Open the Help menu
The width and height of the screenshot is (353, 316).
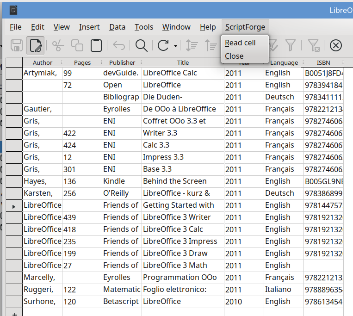click(208, 27)
